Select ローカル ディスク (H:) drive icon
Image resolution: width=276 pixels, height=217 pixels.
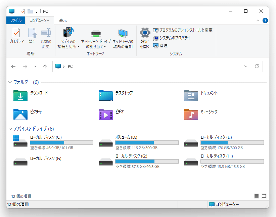click(191, 162)
